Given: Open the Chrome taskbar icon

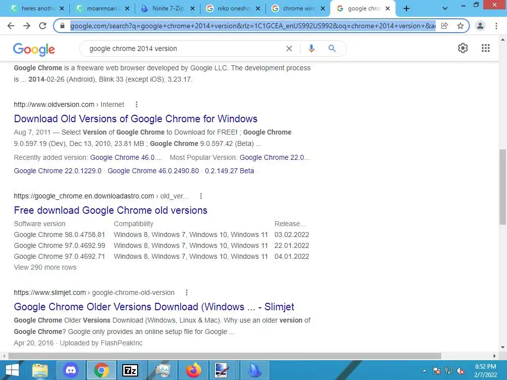Looking at the screenshot, I should coord(101,370).
